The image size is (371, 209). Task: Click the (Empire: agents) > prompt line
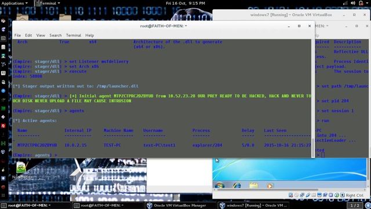(35, 155)
